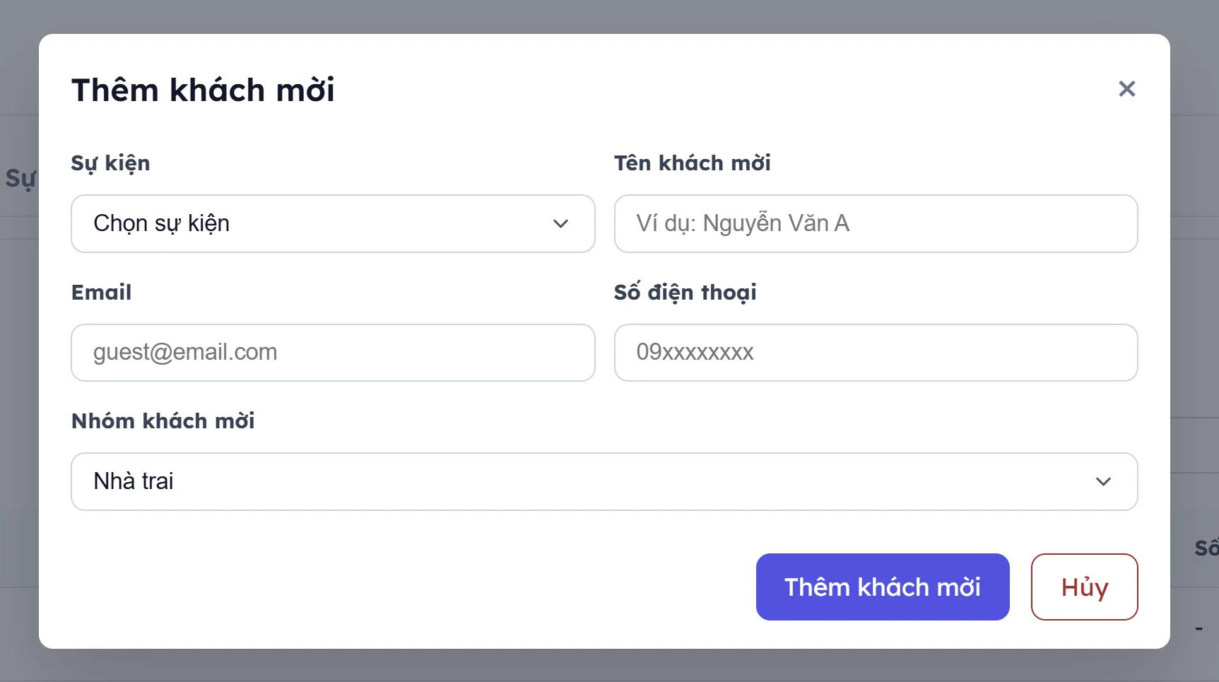Click the Tên khách mời field label
This screenshot has width=1219, height=682.
click(x=692, y=163)
